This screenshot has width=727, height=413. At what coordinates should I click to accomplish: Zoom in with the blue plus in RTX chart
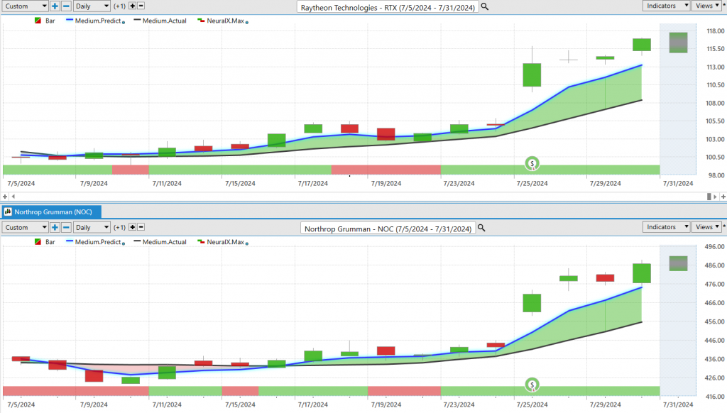(x=55, y=6)
